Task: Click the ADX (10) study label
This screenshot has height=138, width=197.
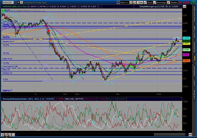Action: click(x=69, y=99)
